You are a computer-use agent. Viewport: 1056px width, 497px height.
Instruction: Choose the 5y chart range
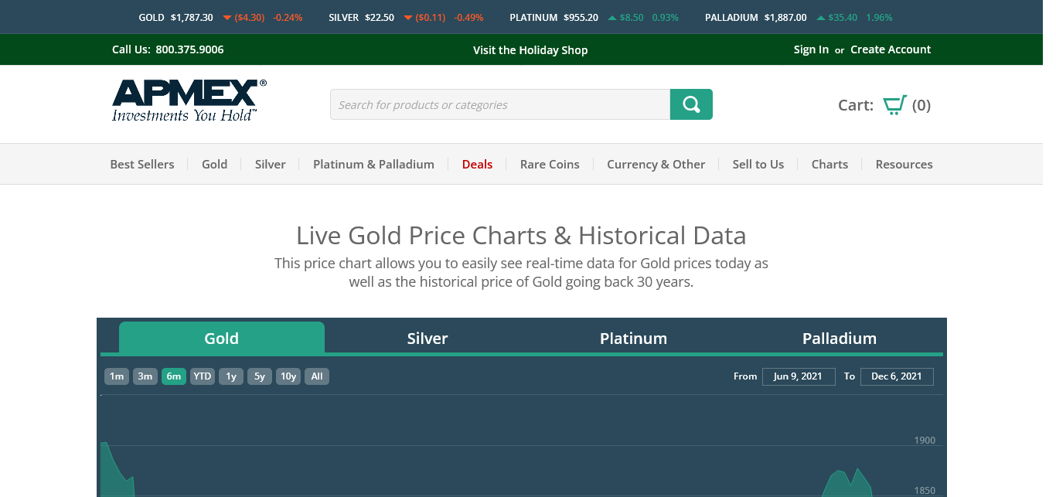[260, 376]
